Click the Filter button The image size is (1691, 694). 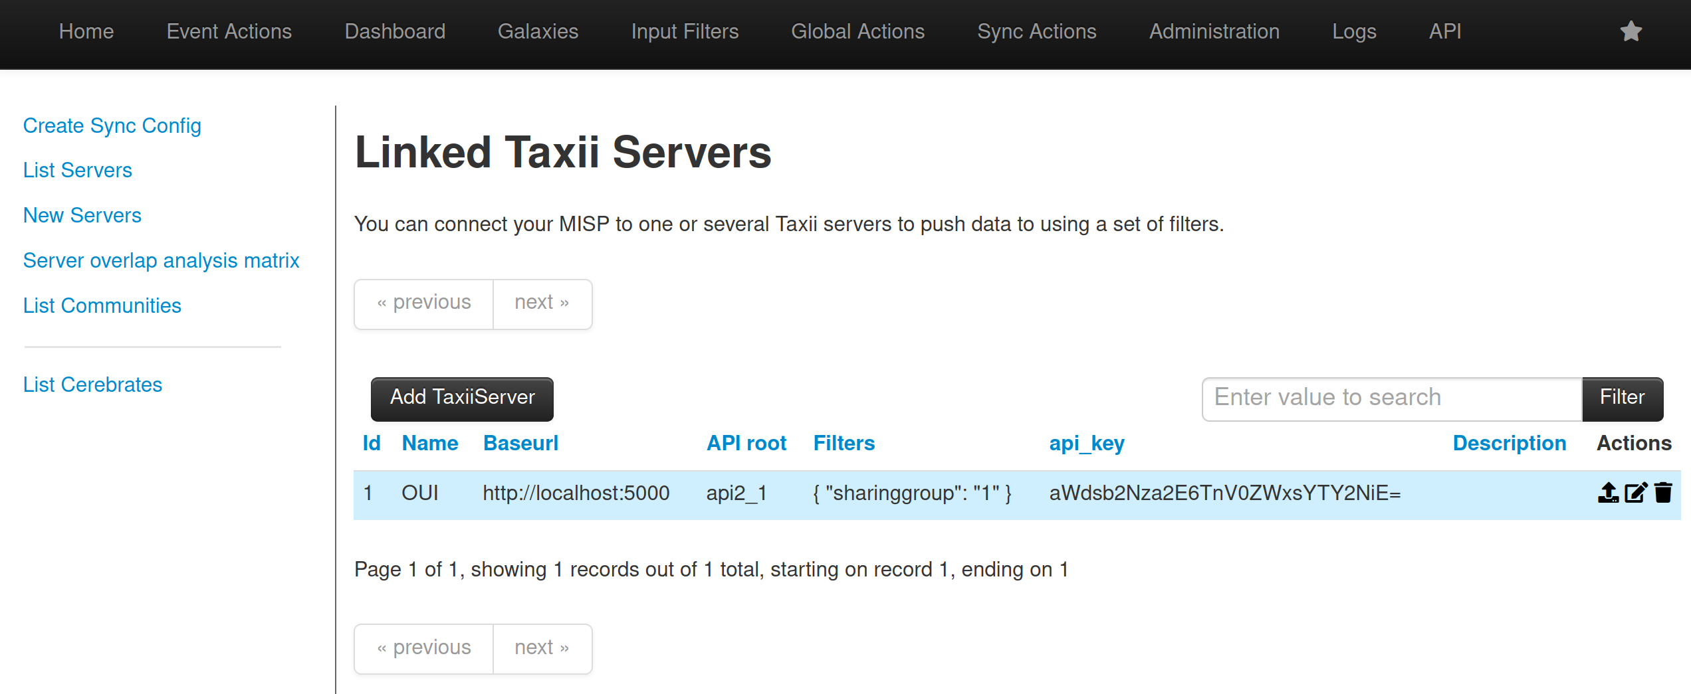(x=1622, y=398)
